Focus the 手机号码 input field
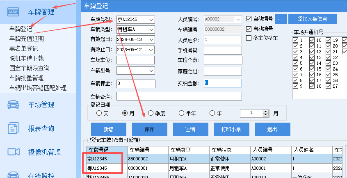The width and height of the screenshot is (347, 178). (x=223, y=50)
